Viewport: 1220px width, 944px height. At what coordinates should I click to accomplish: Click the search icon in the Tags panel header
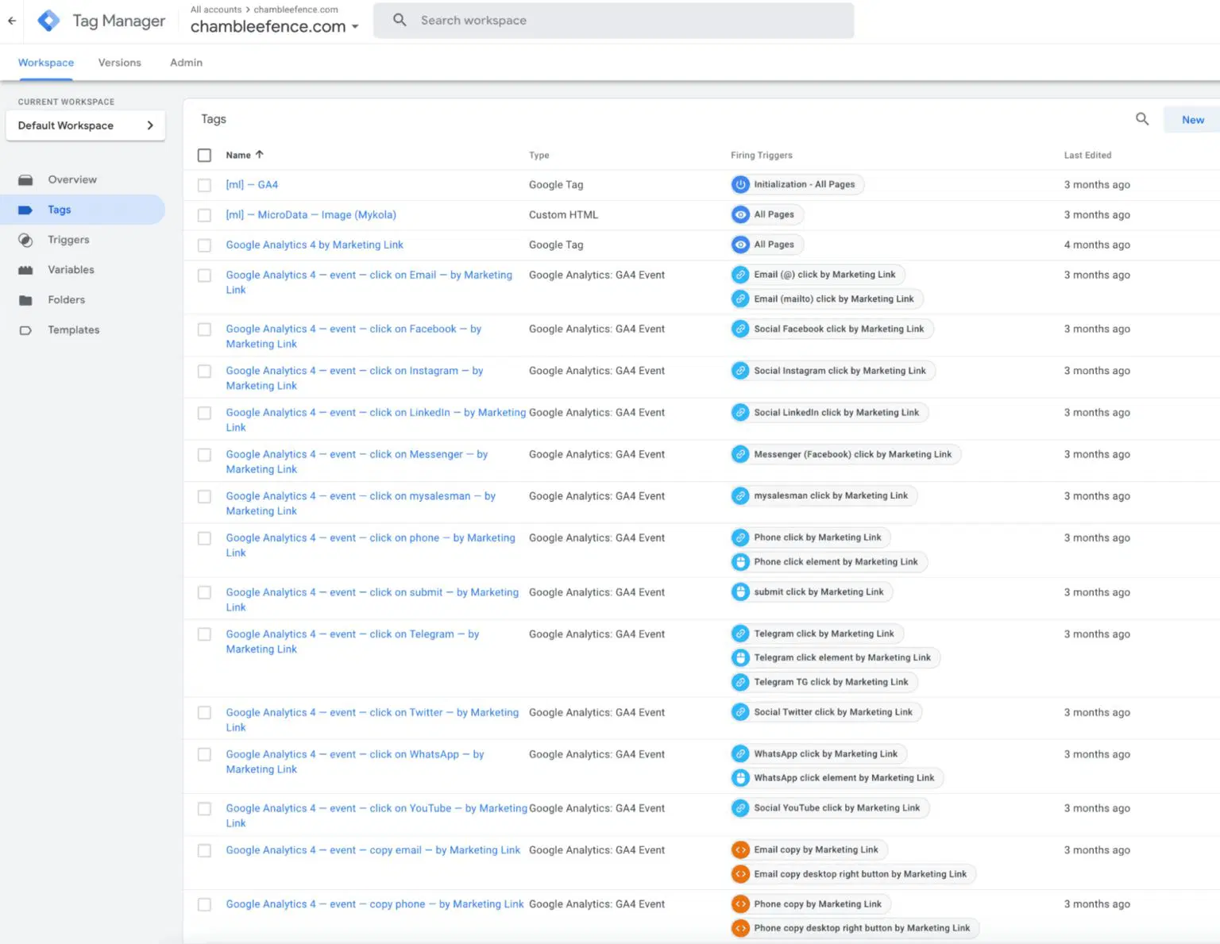(1142, 119)
